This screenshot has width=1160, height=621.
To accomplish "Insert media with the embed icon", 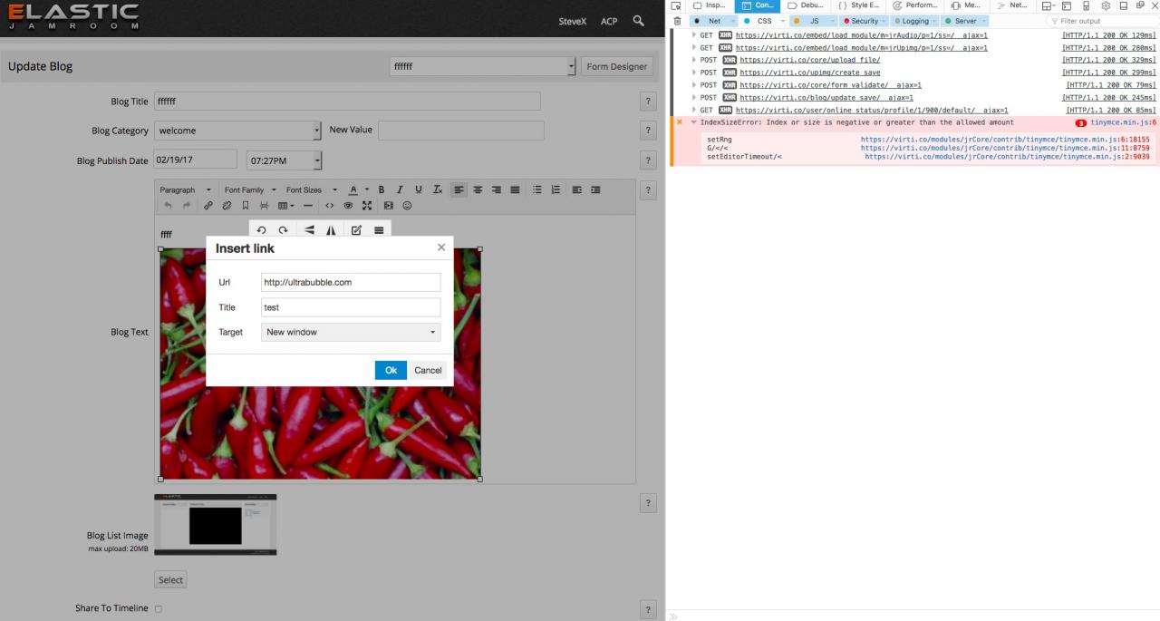I will click(389, 206).
